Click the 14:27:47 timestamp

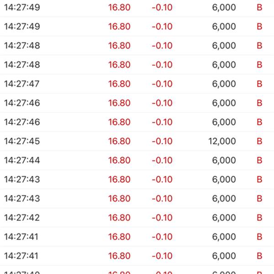22,84
